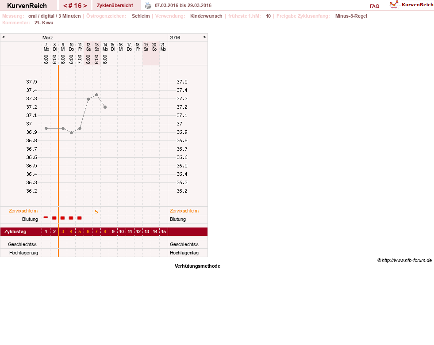Click the 'Minus-8-Regel' value
This screenshot has height=345, width=434.
point(351,16)
